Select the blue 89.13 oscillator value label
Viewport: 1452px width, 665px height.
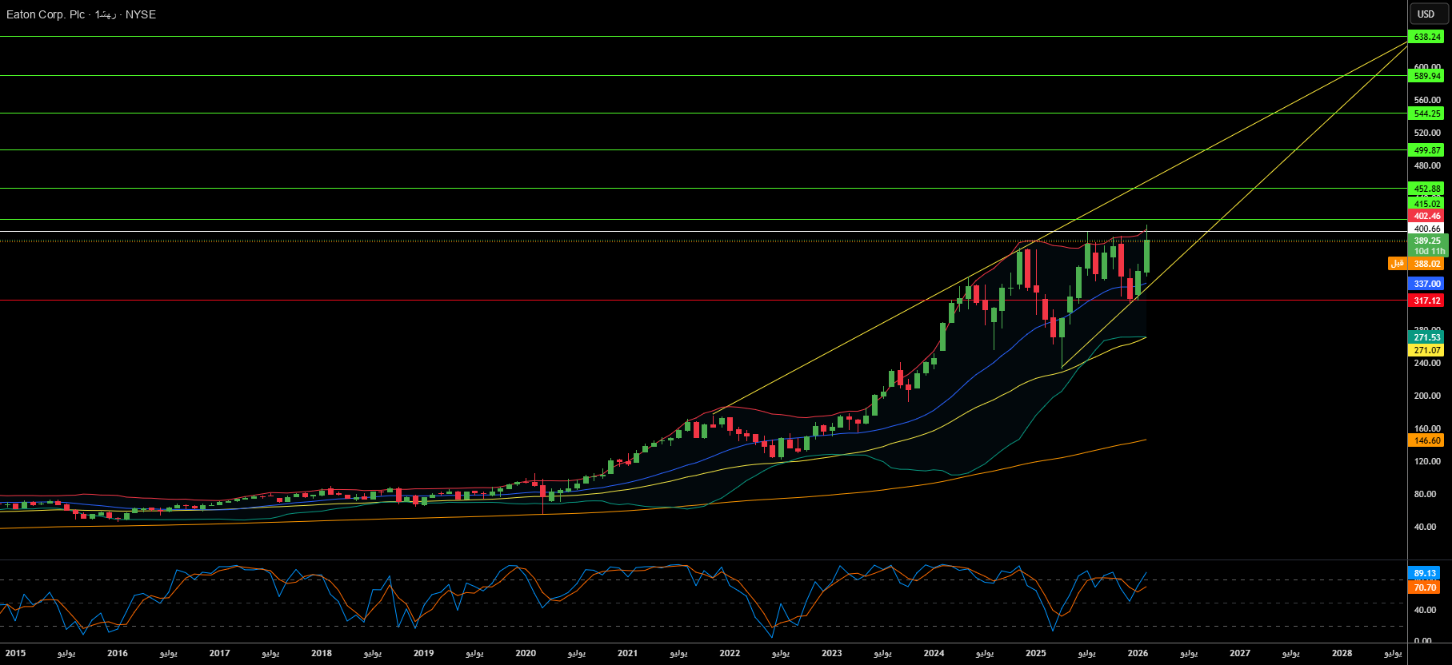point(1424,573)
